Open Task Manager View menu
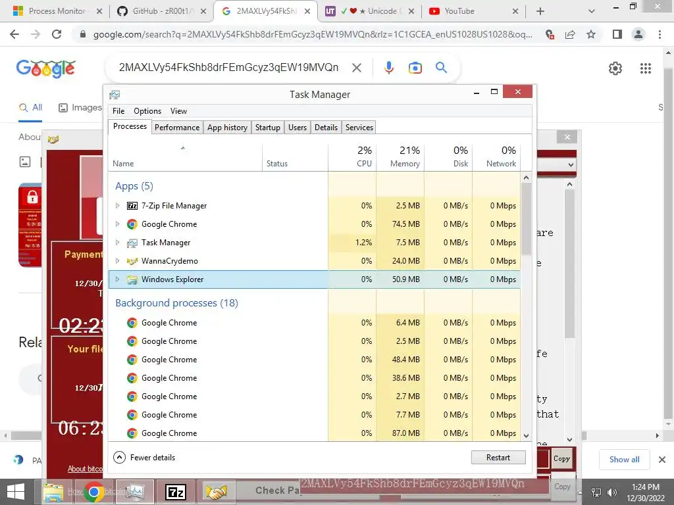The image size is (674, 505). coord(178,110)
